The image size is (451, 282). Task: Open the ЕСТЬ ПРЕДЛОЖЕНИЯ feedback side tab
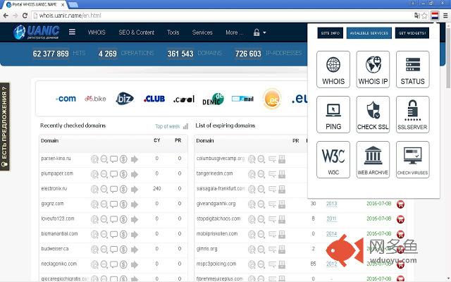(5, 127)
